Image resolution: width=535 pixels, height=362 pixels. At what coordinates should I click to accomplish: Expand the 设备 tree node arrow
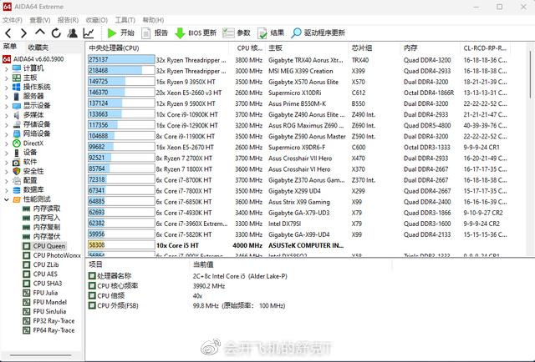(x=7, y=153)
